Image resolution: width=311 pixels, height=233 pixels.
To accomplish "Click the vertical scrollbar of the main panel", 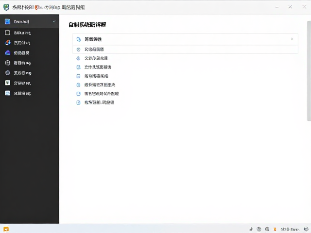I will coord(309,71).
